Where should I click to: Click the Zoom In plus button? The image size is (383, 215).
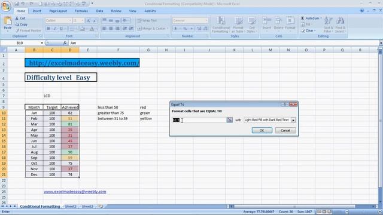(379, 211)
